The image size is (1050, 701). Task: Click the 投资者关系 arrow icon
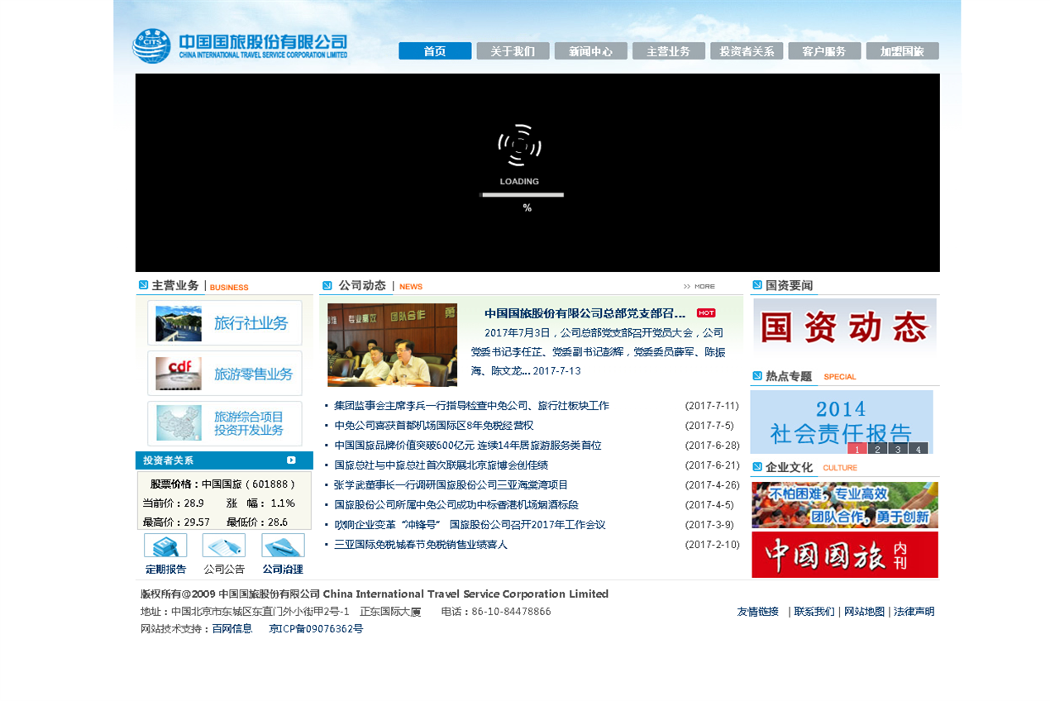pyautogui.click(x=291, y=460)
